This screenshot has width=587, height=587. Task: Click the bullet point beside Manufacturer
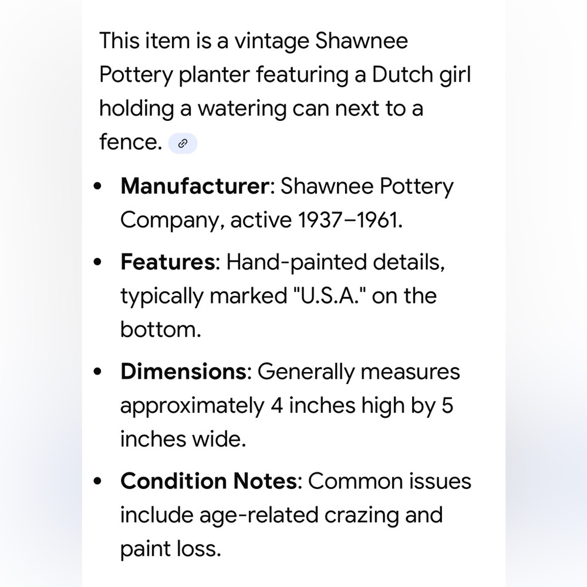coord(97,186)
